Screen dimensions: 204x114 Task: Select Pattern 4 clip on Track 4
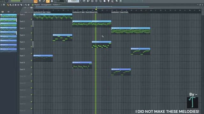coord(62,37)
